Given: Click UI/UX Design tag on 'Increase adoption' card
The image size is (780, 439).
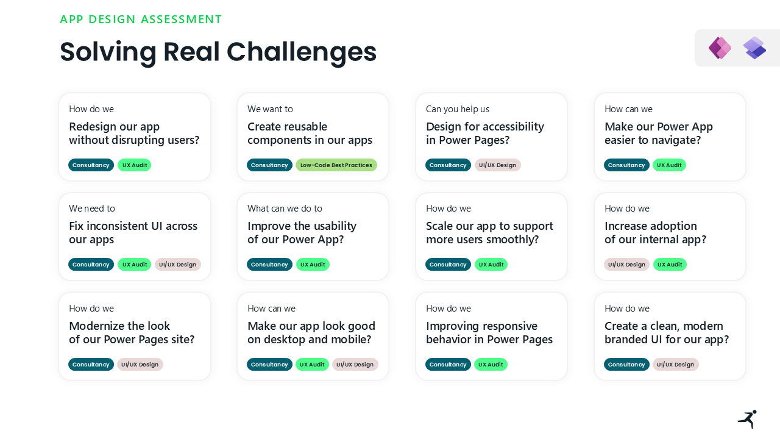Looking at the screenshot, I should [x=626, y=265].
